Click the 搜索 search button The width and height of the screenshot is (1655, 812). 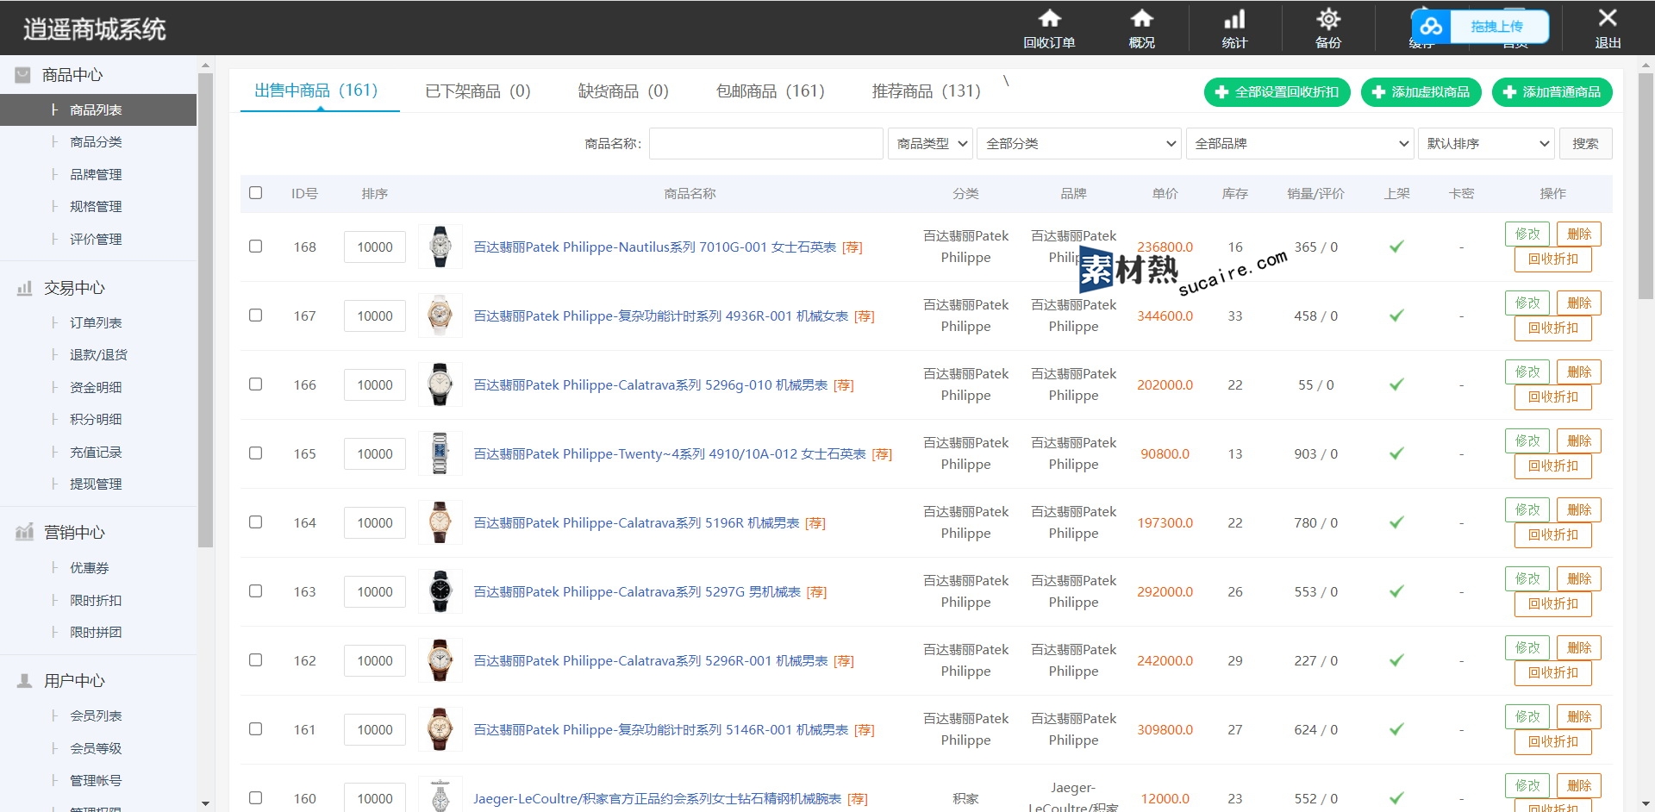(1586, 143)
